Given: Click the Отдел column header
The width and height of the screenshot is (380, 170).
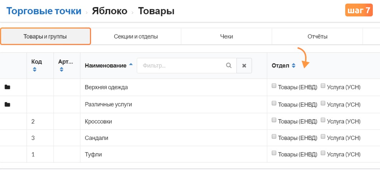Looking at the screenshot, I should point(280,66).
